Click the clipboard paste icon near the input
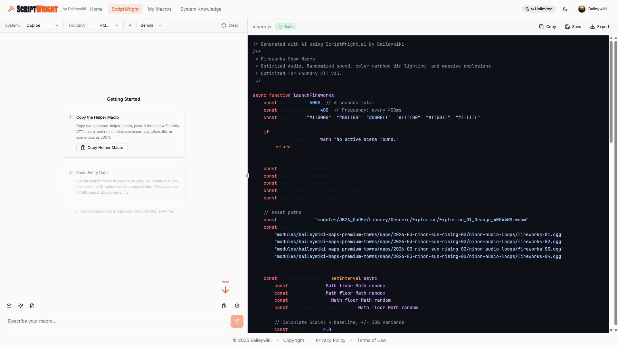This screenshot has height=347, width=618. coord(224,306)
